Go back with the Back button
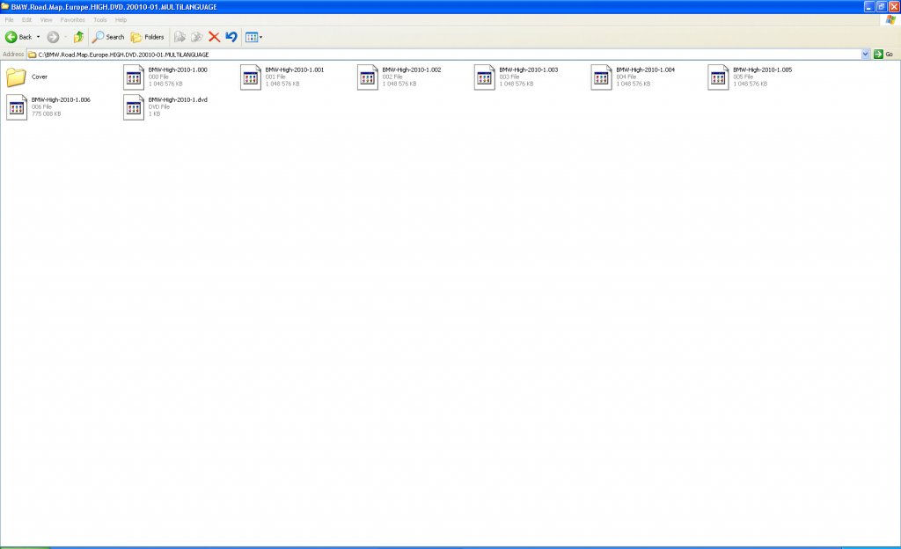The image size is (901, 549). [18, 37]
